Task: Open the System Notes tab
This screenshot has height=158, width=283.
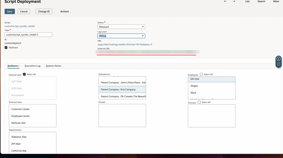Action: click(53, 66)
